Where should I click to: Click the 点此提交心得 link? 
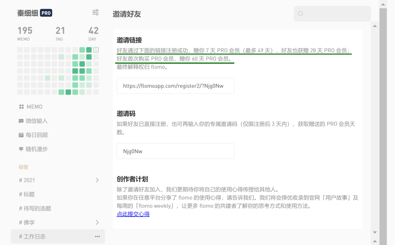pos(133,214)
